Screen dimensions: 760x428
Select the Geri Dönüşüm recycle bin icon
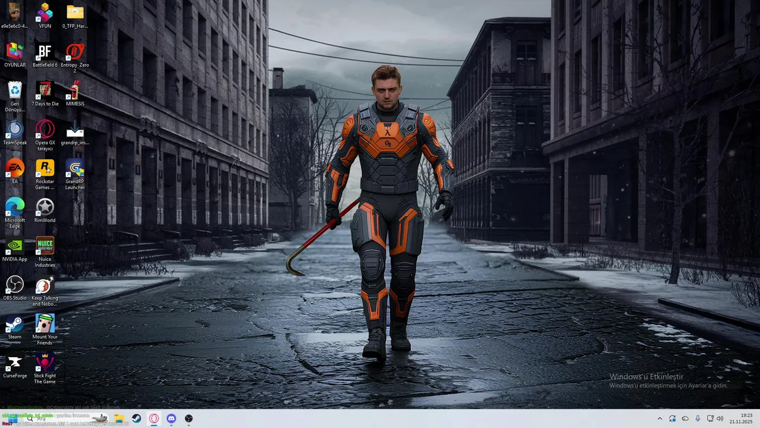pyautogui.click(x=15, y=96)
